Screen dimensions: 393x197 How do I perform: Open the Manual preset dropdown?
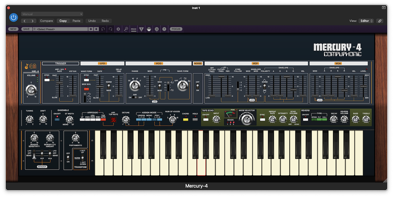coord(52,14)
